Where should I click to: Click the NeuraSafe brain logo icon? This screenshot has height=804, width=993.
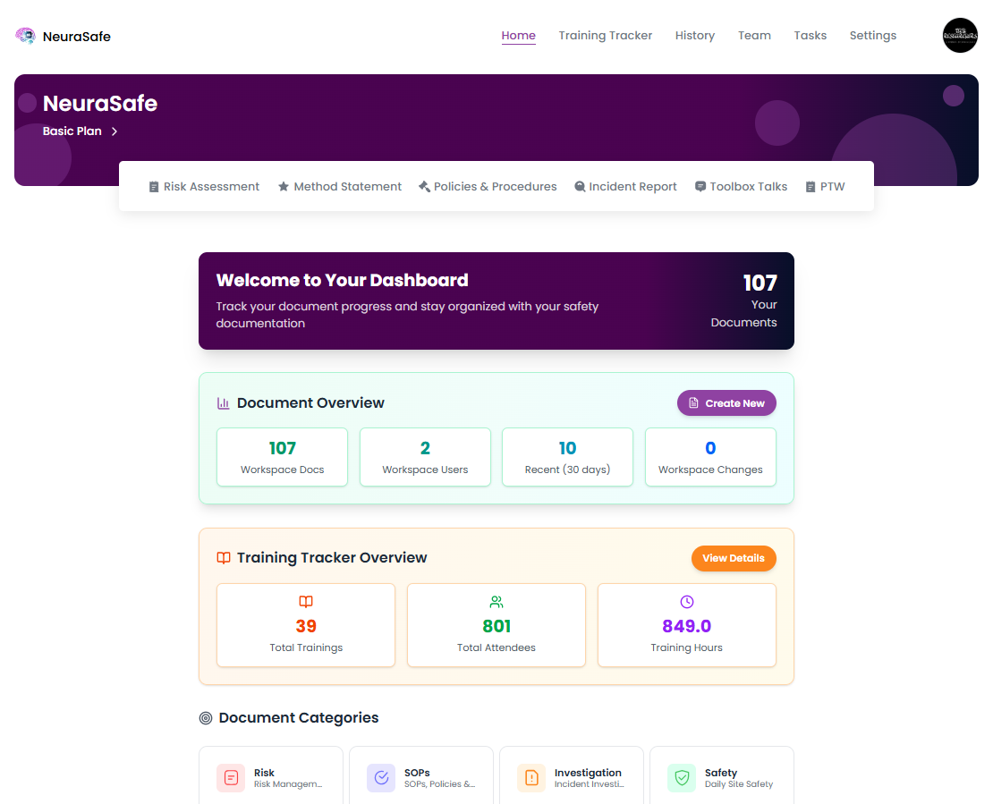tap(26, 36)
